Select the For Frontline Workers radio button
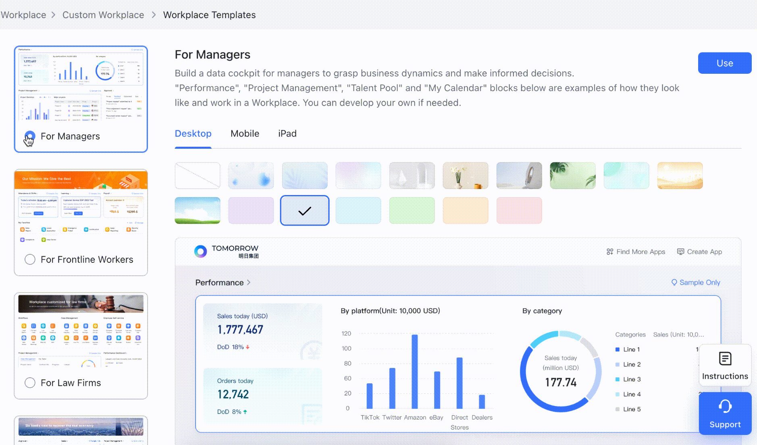 coord(30,259)
